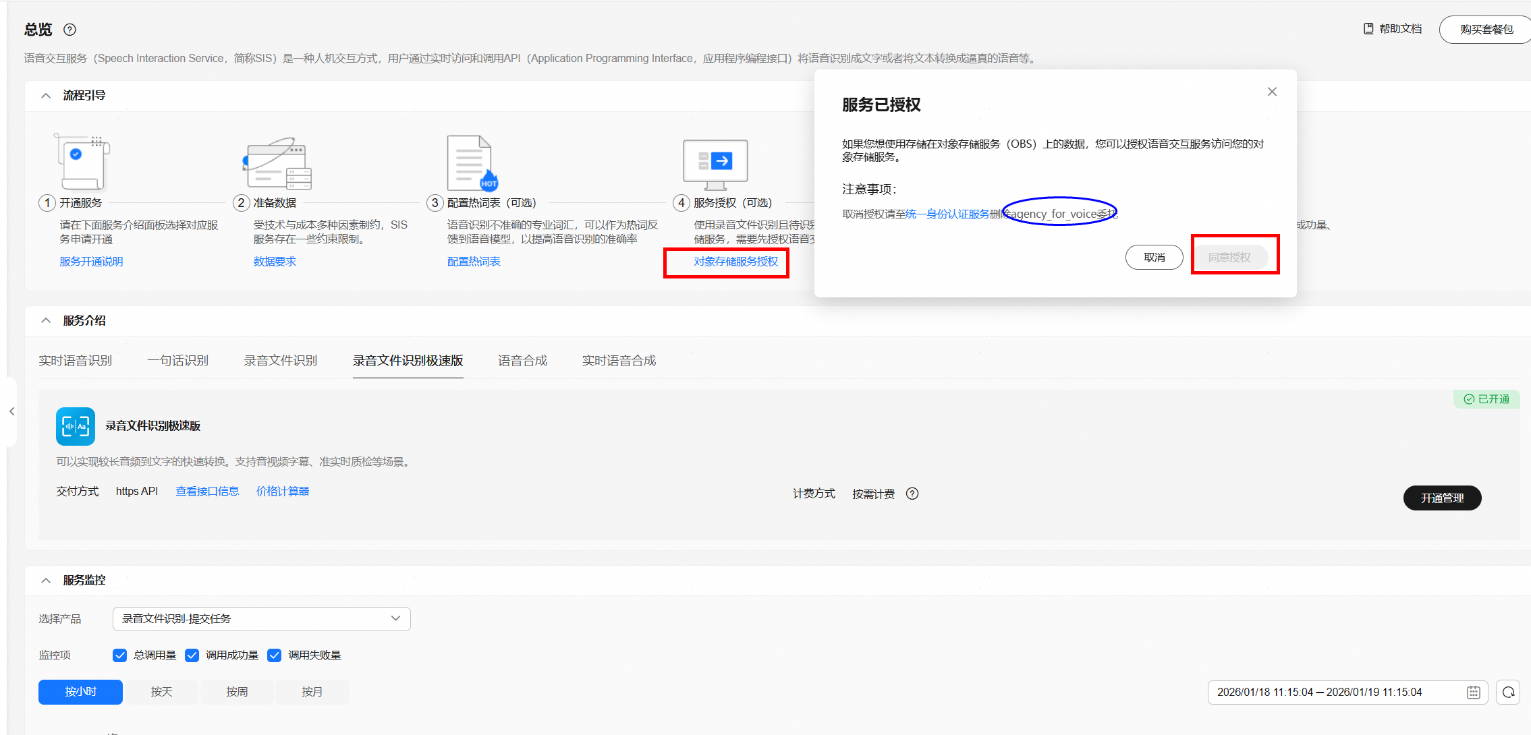Screen dimensions: 1531x735
Task: Click the help icon next to 按需计费
Action: pos(912,494)
